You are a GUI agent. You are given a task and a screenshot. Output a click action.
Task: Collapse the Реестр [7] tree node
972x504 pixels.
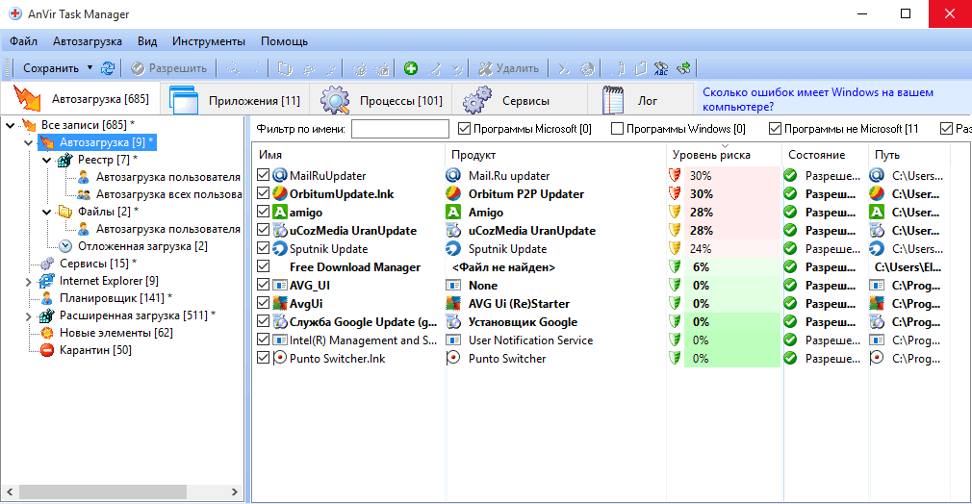coord(47,160)
